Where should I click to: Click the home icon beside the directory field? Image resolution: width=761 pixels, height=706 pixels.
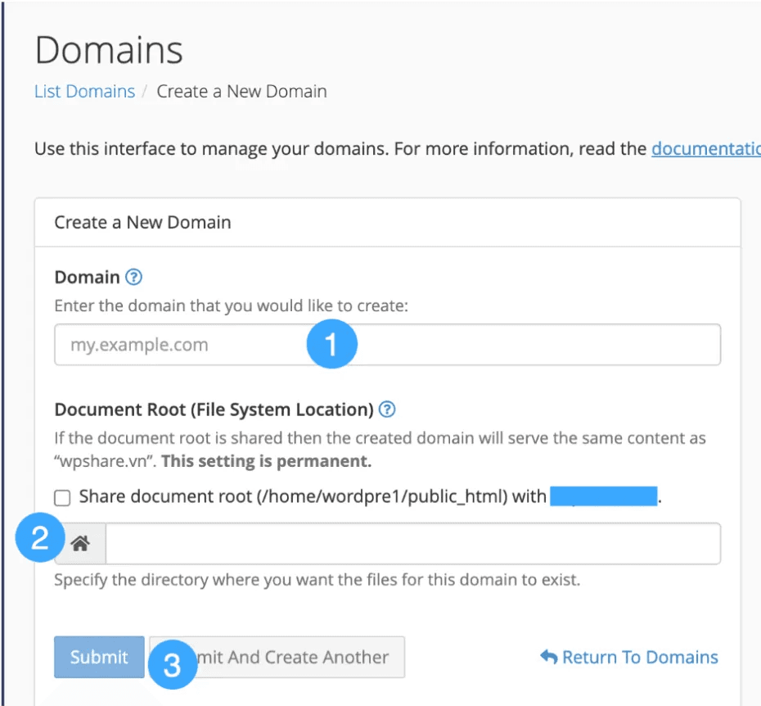79,542
